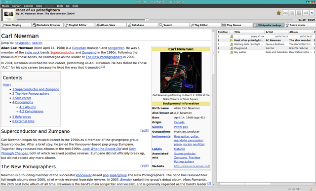316x191 pixels.
Task: Switch to Album View tab
Action: (111, 25)
